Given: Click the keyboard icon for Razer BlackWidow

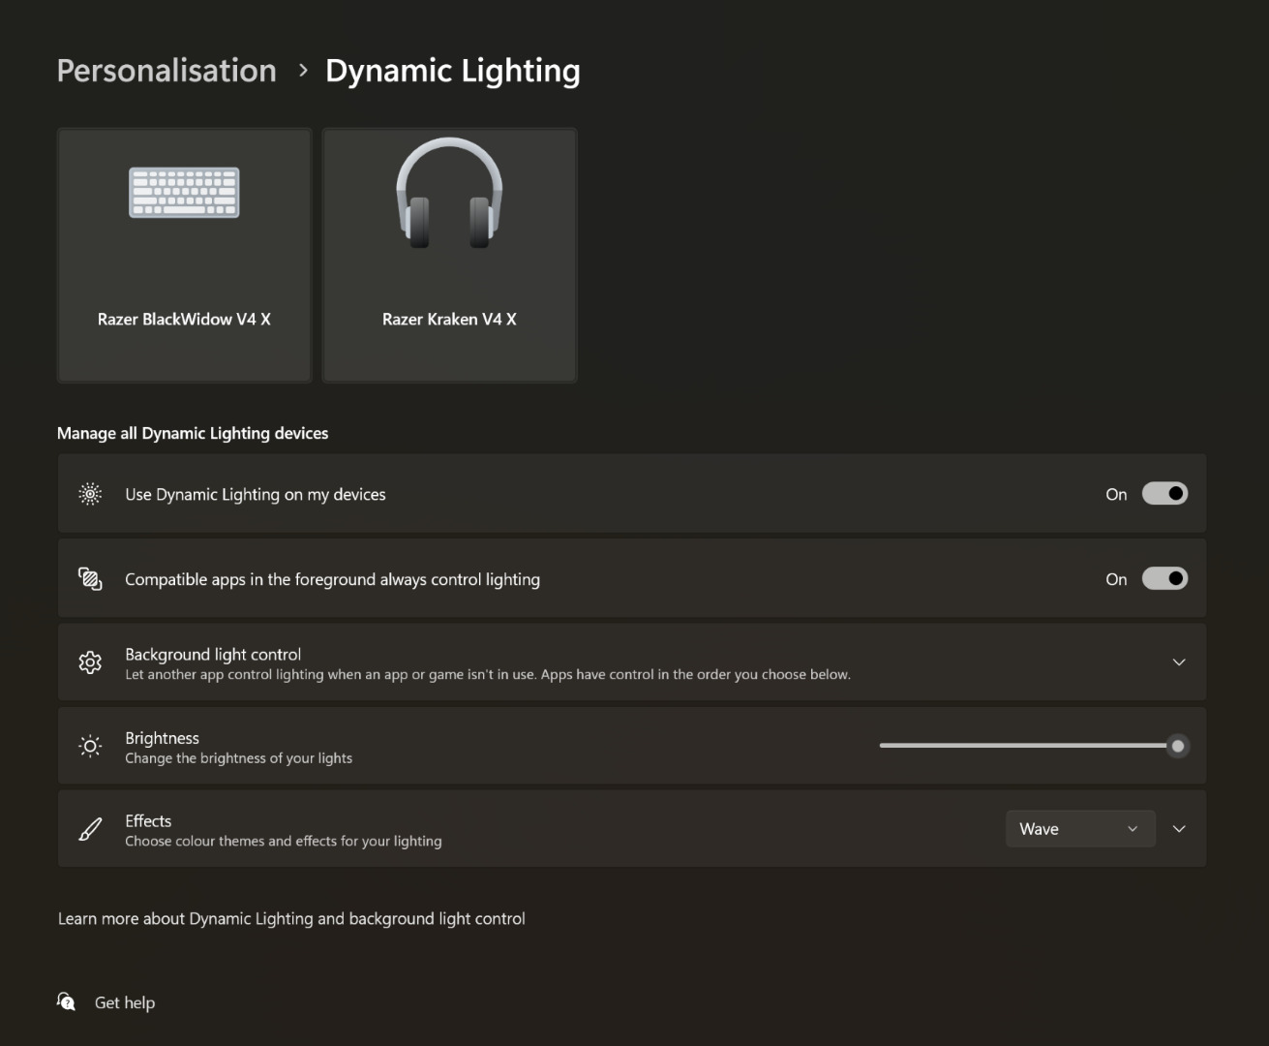Looking at the screenshot, I should 184,192.
